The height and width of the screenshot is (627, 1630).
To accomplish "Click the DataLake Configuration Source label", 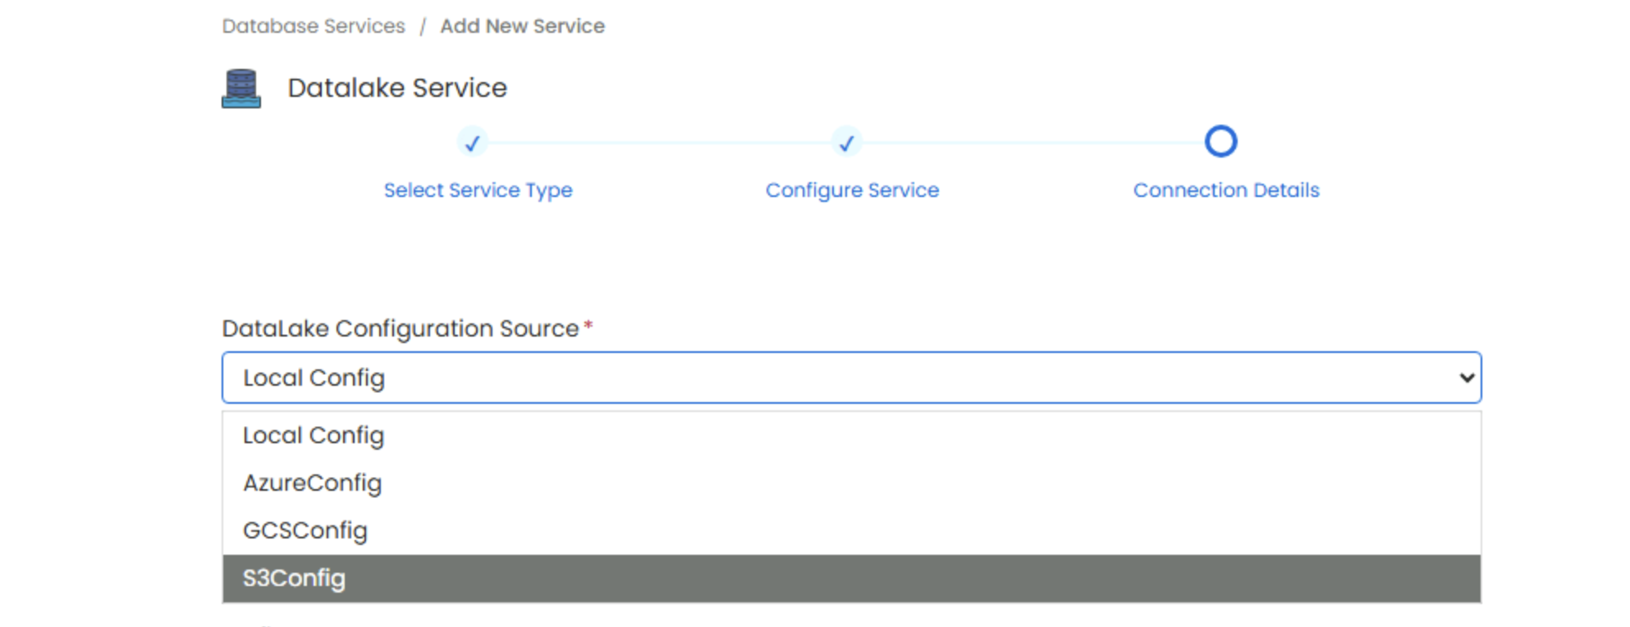I will [401, 328].
